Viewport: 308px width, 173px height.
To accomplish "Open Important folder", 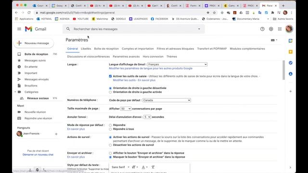I will [31, 73].
